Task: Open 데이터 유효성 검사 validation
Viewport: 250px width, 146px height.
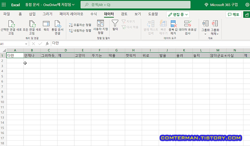Action: (x=187, y=27)
